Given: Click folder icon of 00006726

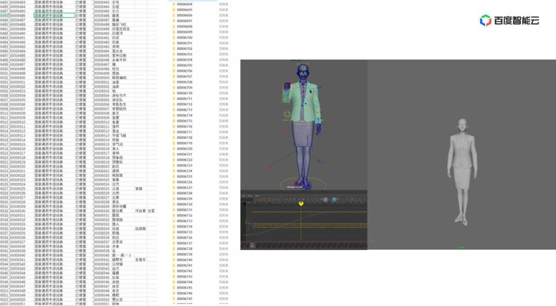Looking at the screenshot, I should [x=174, y=182].
